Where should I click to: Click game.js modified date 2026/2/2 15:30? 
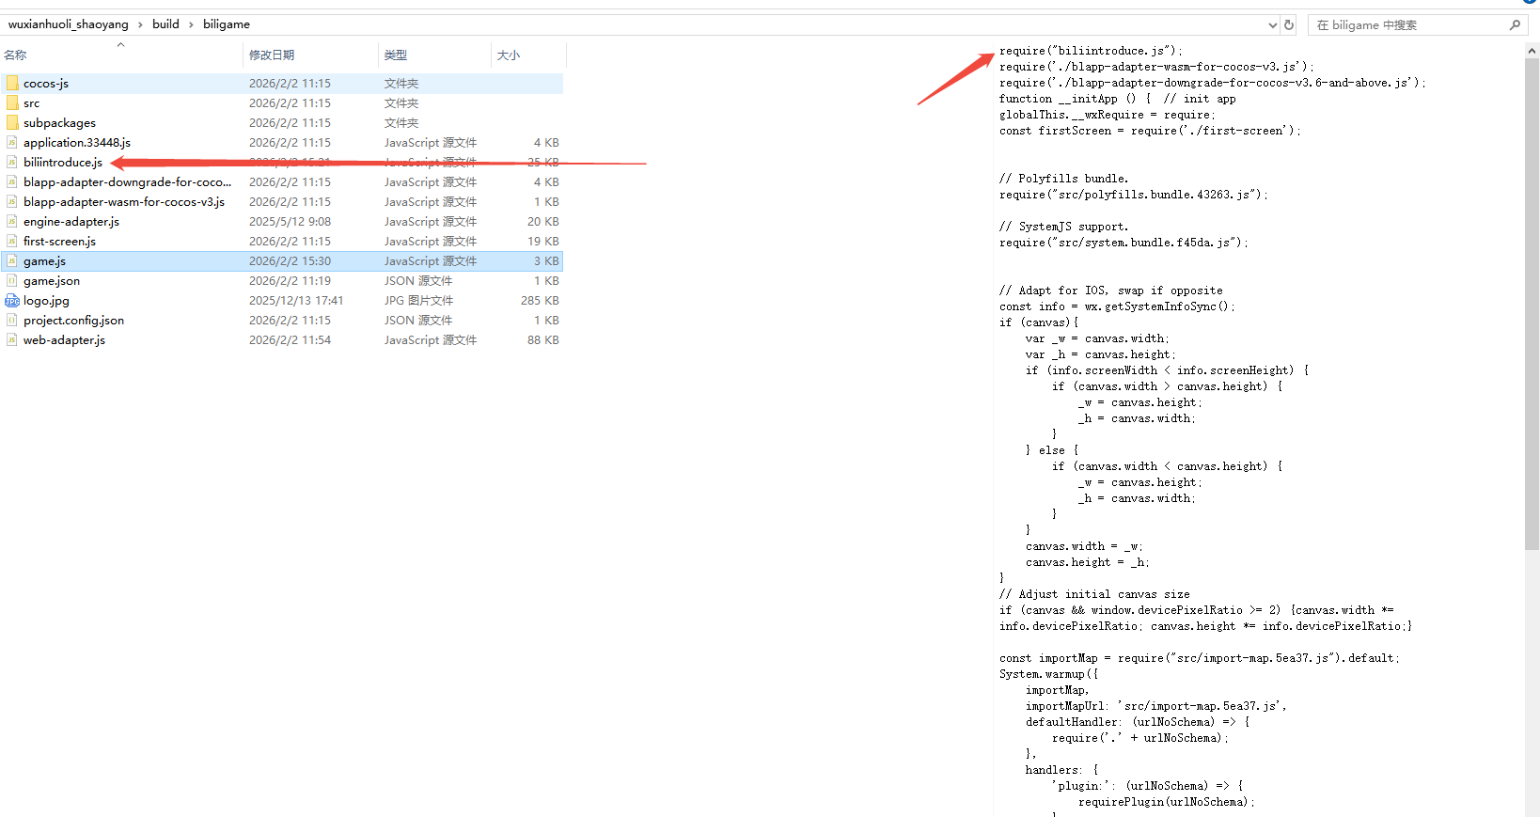pyautogui.click(x=290, y=261)
